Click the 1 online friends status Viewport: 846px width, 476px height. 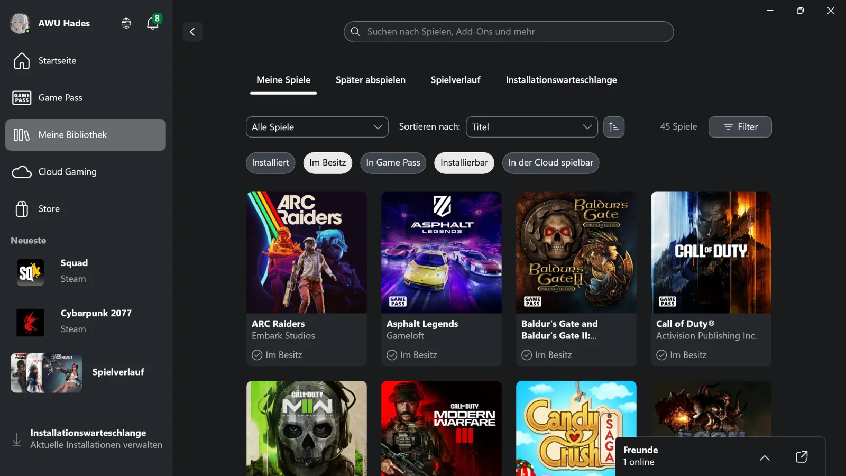pyautogui.click(x=639, y=462)
